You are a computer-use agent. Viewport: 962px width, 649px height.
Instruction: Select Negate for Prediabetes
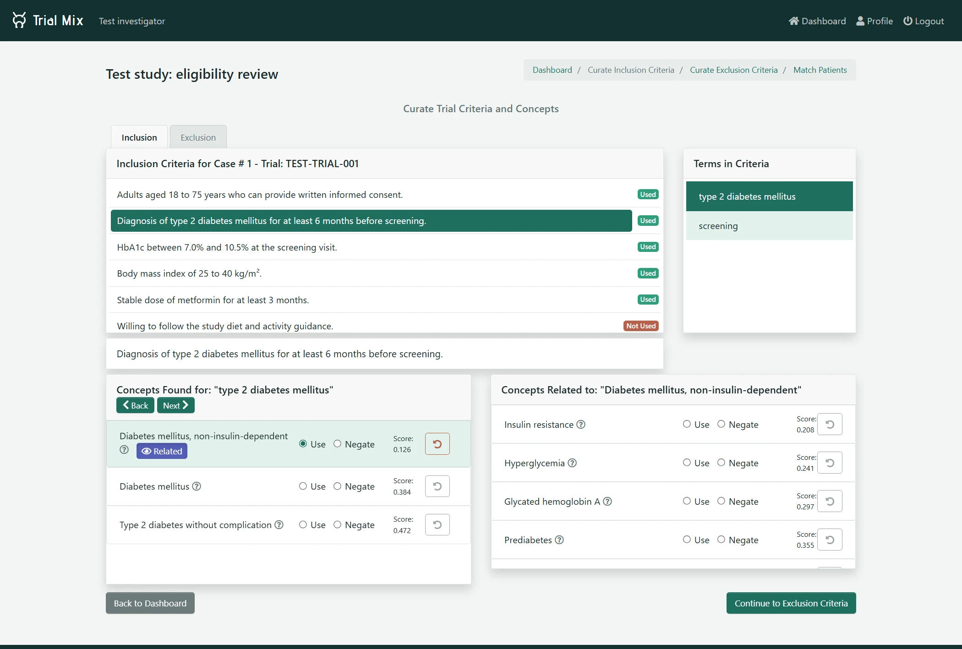pyautogui.click(x=721, y=540)
